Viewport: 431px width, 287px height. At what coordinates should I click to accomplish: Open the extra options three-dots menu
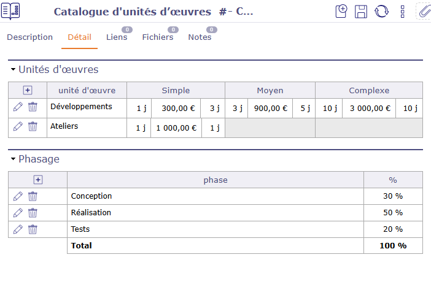click(x=402, y=12)
